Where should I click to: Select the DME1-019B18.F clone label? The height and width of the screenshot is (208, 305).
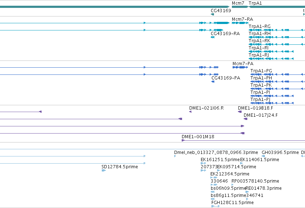(x=256, y=108)
